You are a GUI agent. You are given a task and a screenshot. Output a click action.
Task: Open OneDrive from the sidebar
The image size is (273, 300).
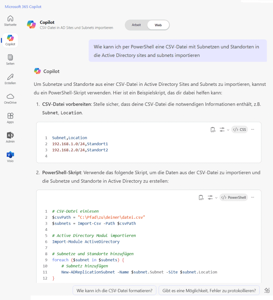pyautogui.click(x=10, y=99)
